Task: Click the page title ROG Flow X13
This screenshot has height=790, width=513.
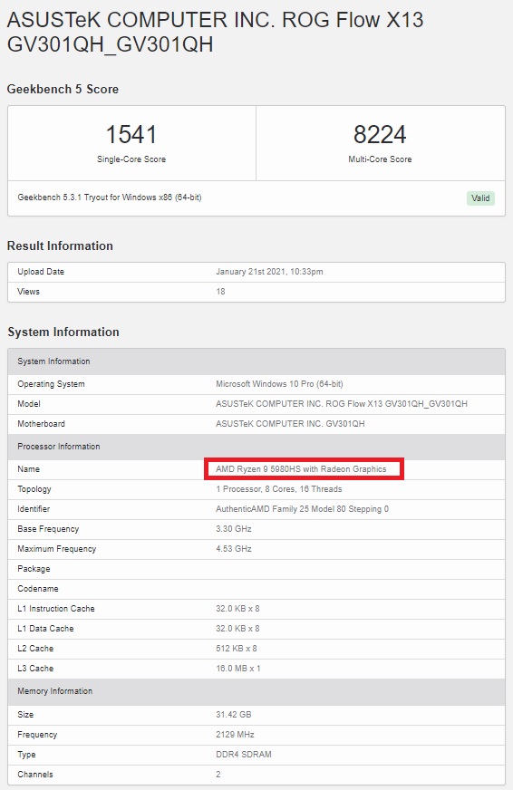Action: pos(353,20)
